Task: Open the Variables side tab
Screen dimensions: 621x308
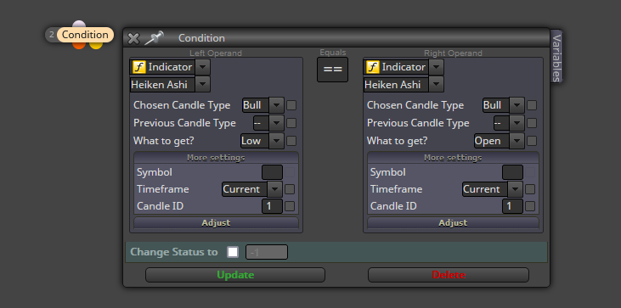Action: point(556,58)
